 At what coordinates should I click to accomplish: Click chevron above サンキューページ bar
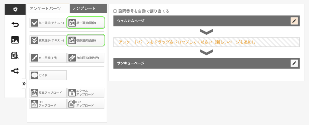click(206, 52)
